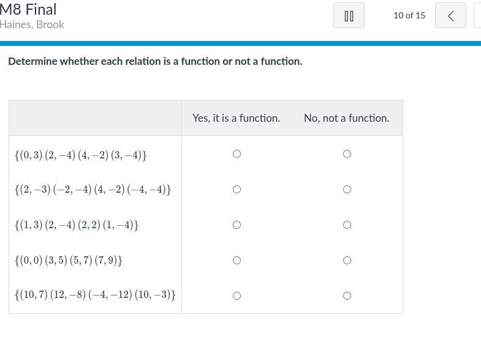Click the "No, not a function." column header
Image resolution: width=481 pixels, height=342 pixels.
coord(346,118)
